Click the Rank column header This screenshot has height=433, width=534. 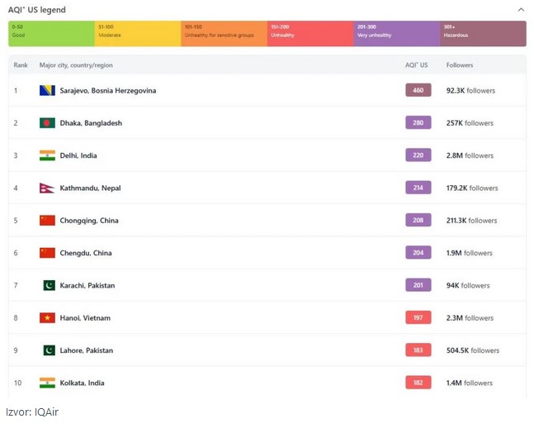tap(21, 64)
